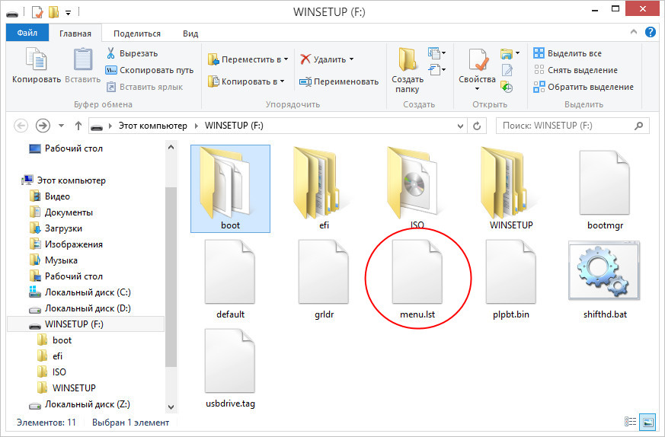Click the Refresh button
The width and height of the screenshot is (665, 437).
(477, 126)
